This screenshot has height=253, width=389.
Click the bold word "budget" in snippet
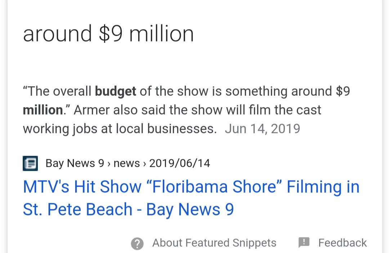(x=115, y=92)
